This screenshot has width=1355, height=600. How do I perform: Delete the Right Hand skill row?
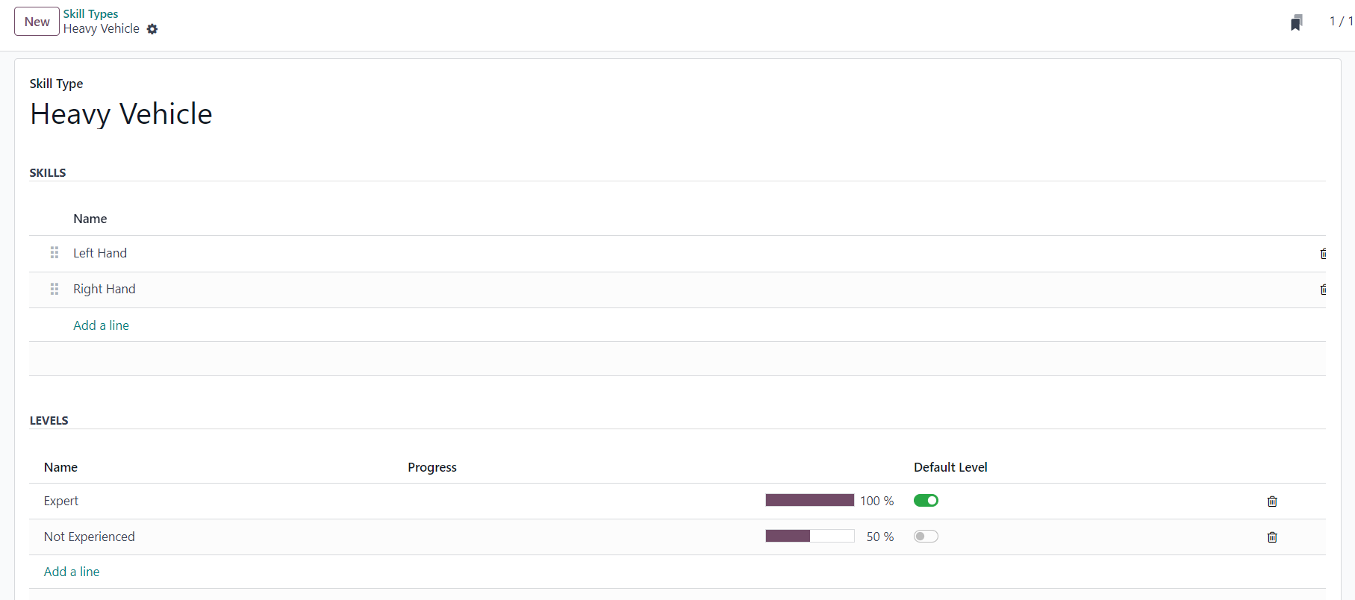1322,290
